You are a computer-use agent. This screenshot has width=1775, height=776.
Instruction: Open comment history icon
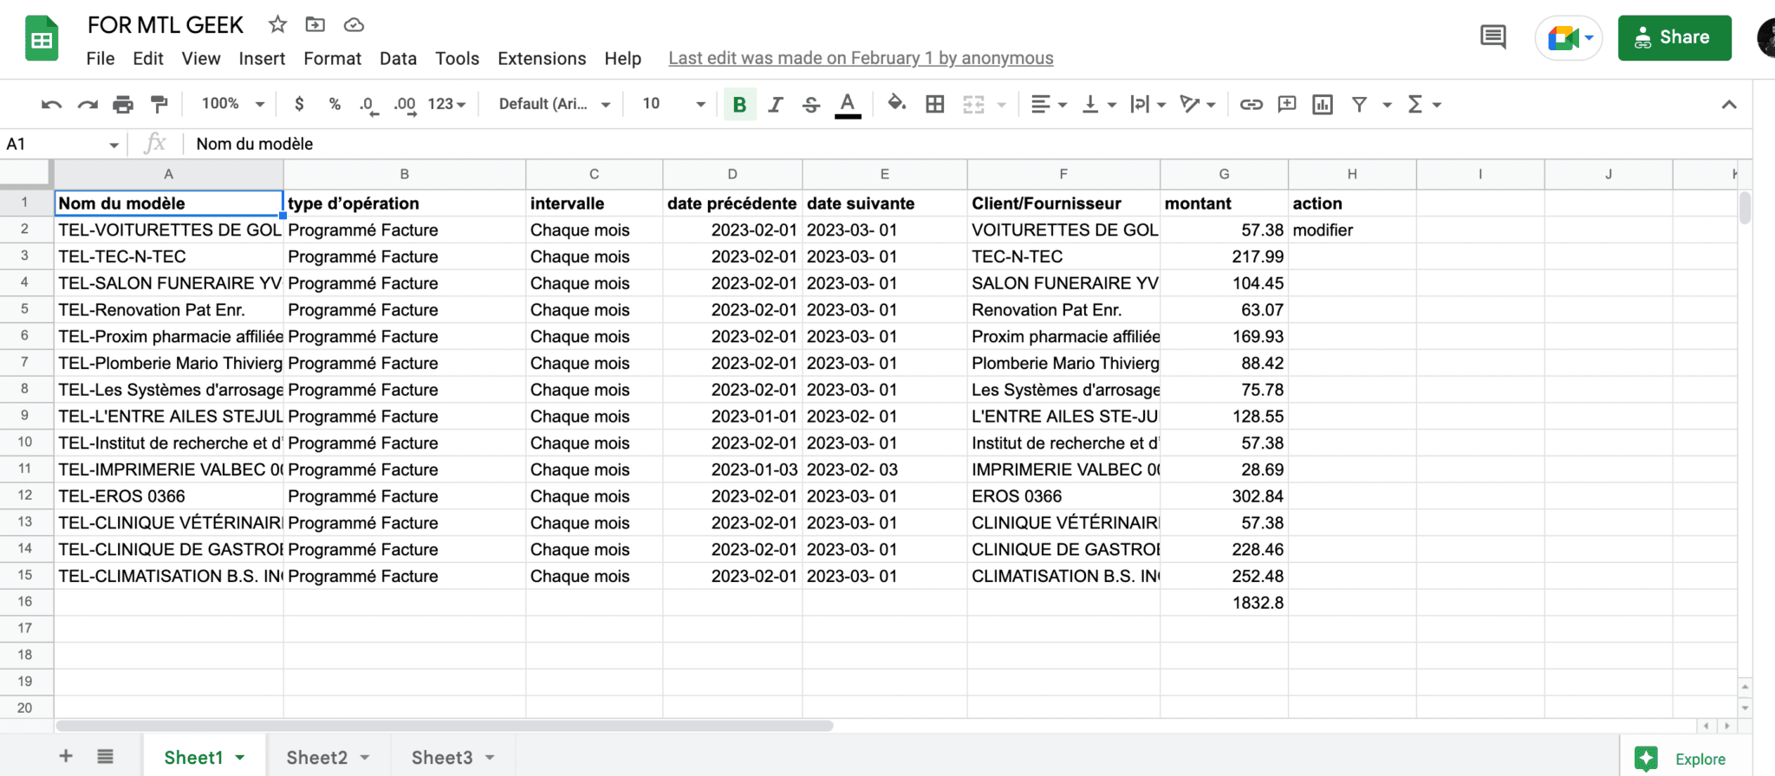pos(1492,37)
